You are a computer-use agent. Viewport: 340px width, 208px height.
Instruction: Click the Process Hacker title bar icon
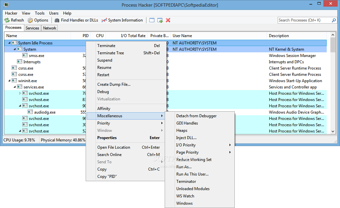[6, 5]
